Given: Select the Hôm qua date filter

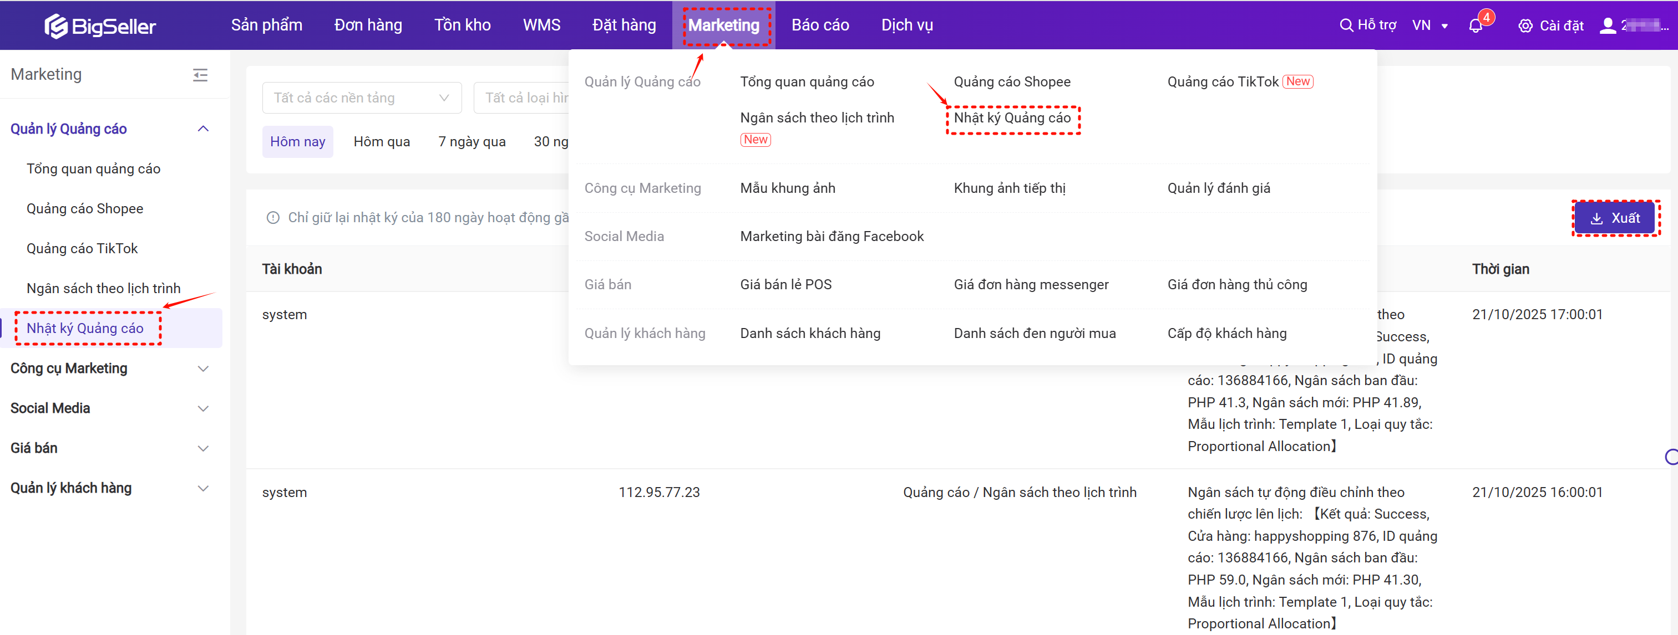Looking at the screenshot, I should [x=381, y=142].
